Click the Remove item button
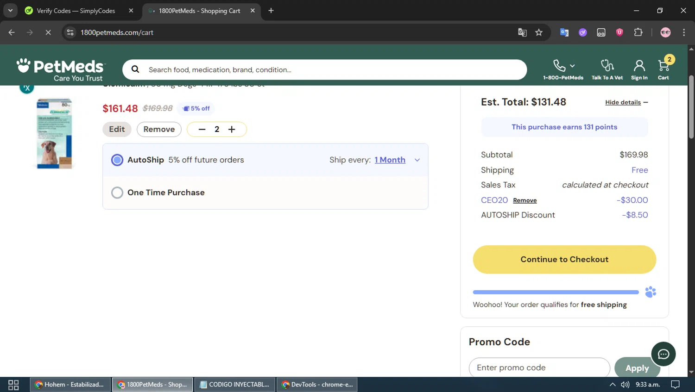 [159, 129]
